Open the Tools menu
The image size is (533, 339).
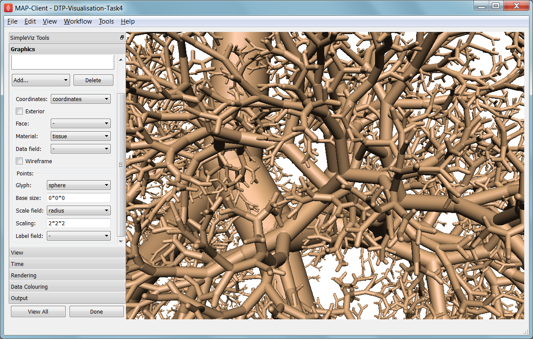pyautogui.click(x=106, y=21)
